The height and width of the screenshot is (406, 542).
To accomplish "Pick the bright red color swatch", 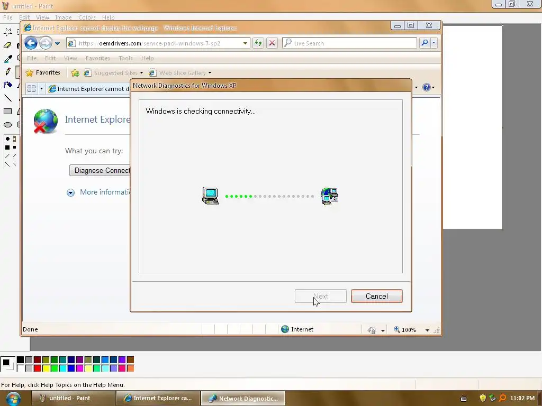I will tap(38, 368).
